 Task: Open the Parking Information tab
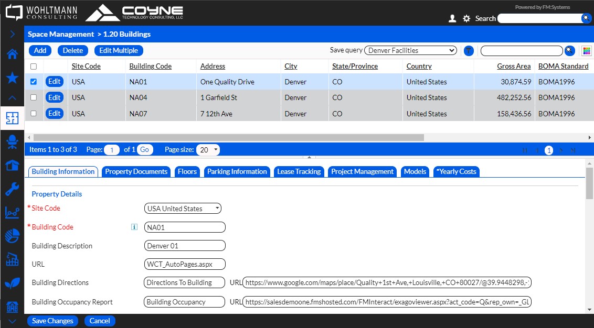(237, 172)
